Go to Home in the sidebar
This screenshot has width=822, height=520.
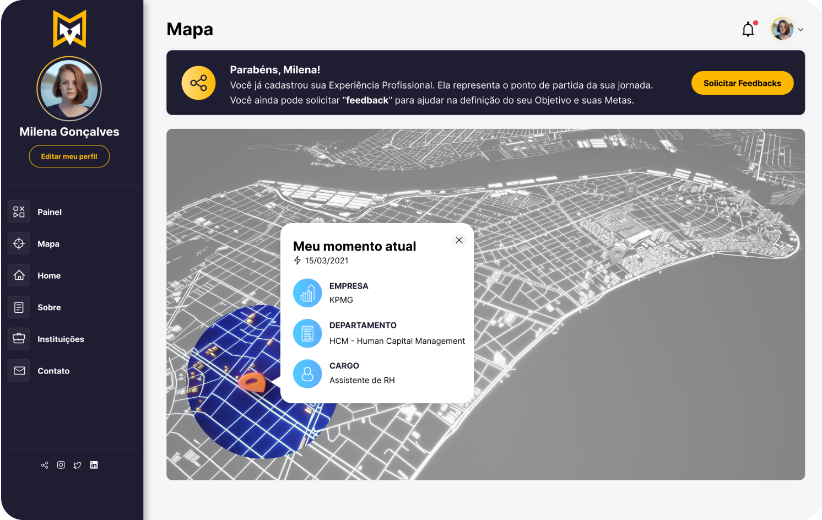point(49,276)
